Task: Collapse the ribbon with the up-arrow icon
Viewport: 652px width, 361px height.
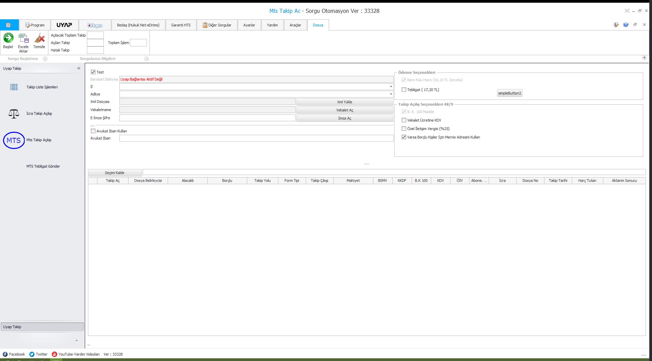Action: click(x=644, y=58)
